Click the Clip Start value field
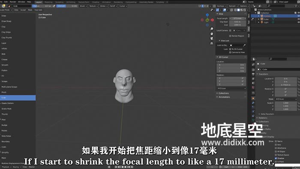Image resolution: width=300 pixels, height=169 pixels. click(237, 22)
